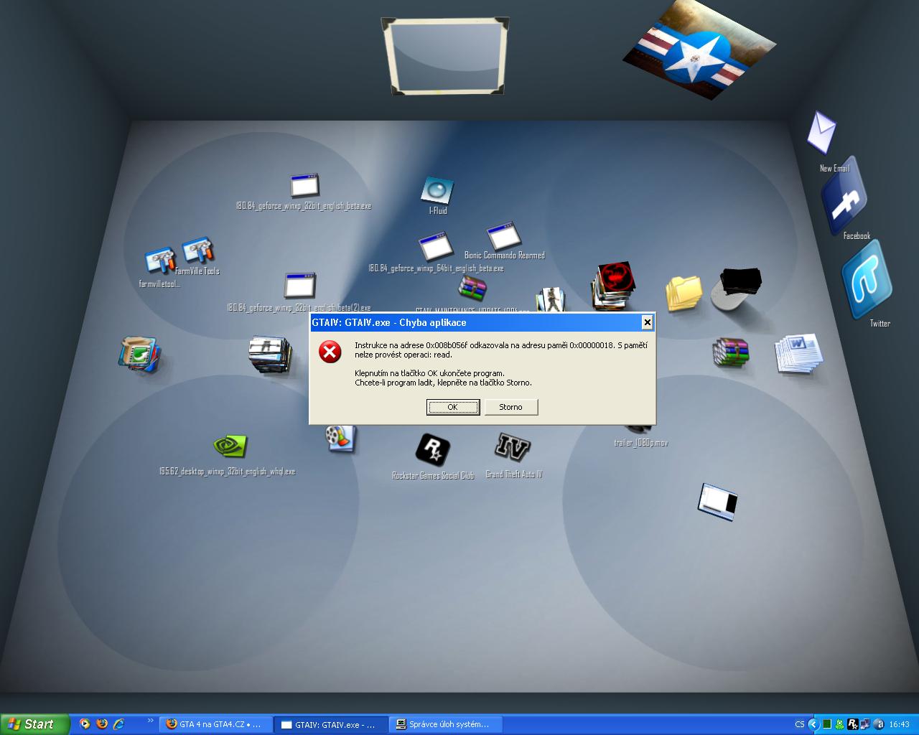Switch to GTA 4 na GTA4.CZ taskbar window
Screen dimensions: 919x735
click(x=215, y=724)
